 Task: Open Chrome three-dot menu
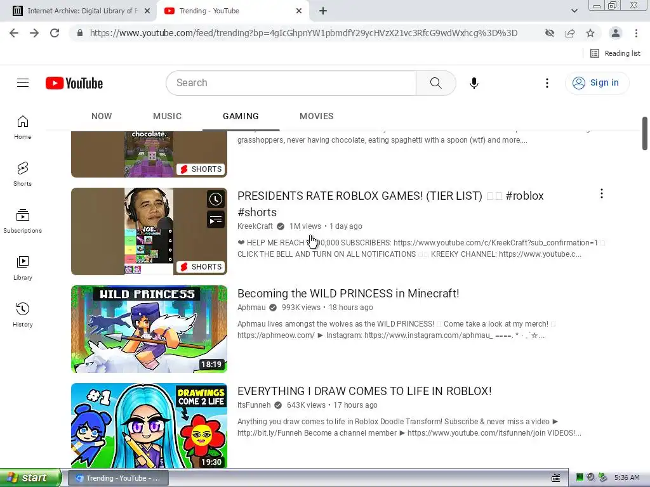coord(636,33)
